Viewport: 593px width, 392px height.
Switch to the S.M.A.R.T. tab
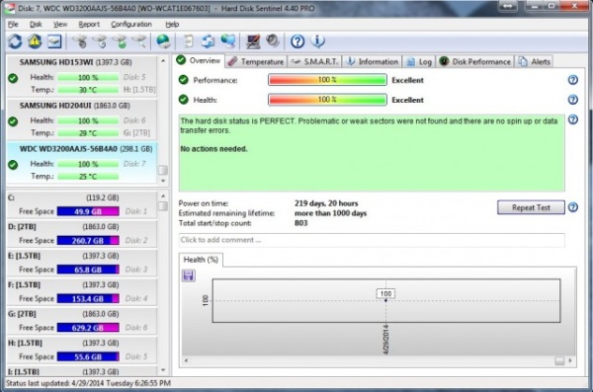tap(315, 61)
